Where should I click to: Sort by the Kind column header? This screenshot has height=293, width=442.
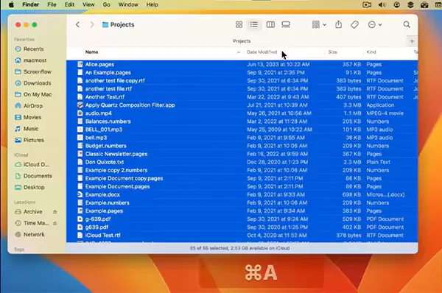coord(371,52)
